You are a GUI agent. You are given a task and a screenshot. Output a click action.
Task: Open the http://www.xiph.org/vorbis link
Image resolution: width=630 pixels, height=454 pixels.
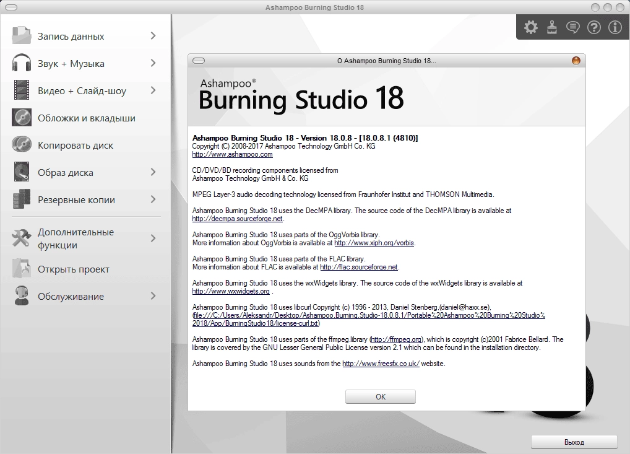374,243
